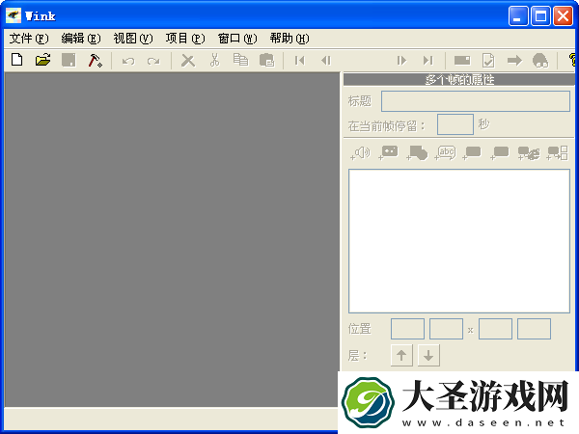The image size is (579, 434).
Task: Move layer down with the down arrow button
Action: click(x=428, y=355)
